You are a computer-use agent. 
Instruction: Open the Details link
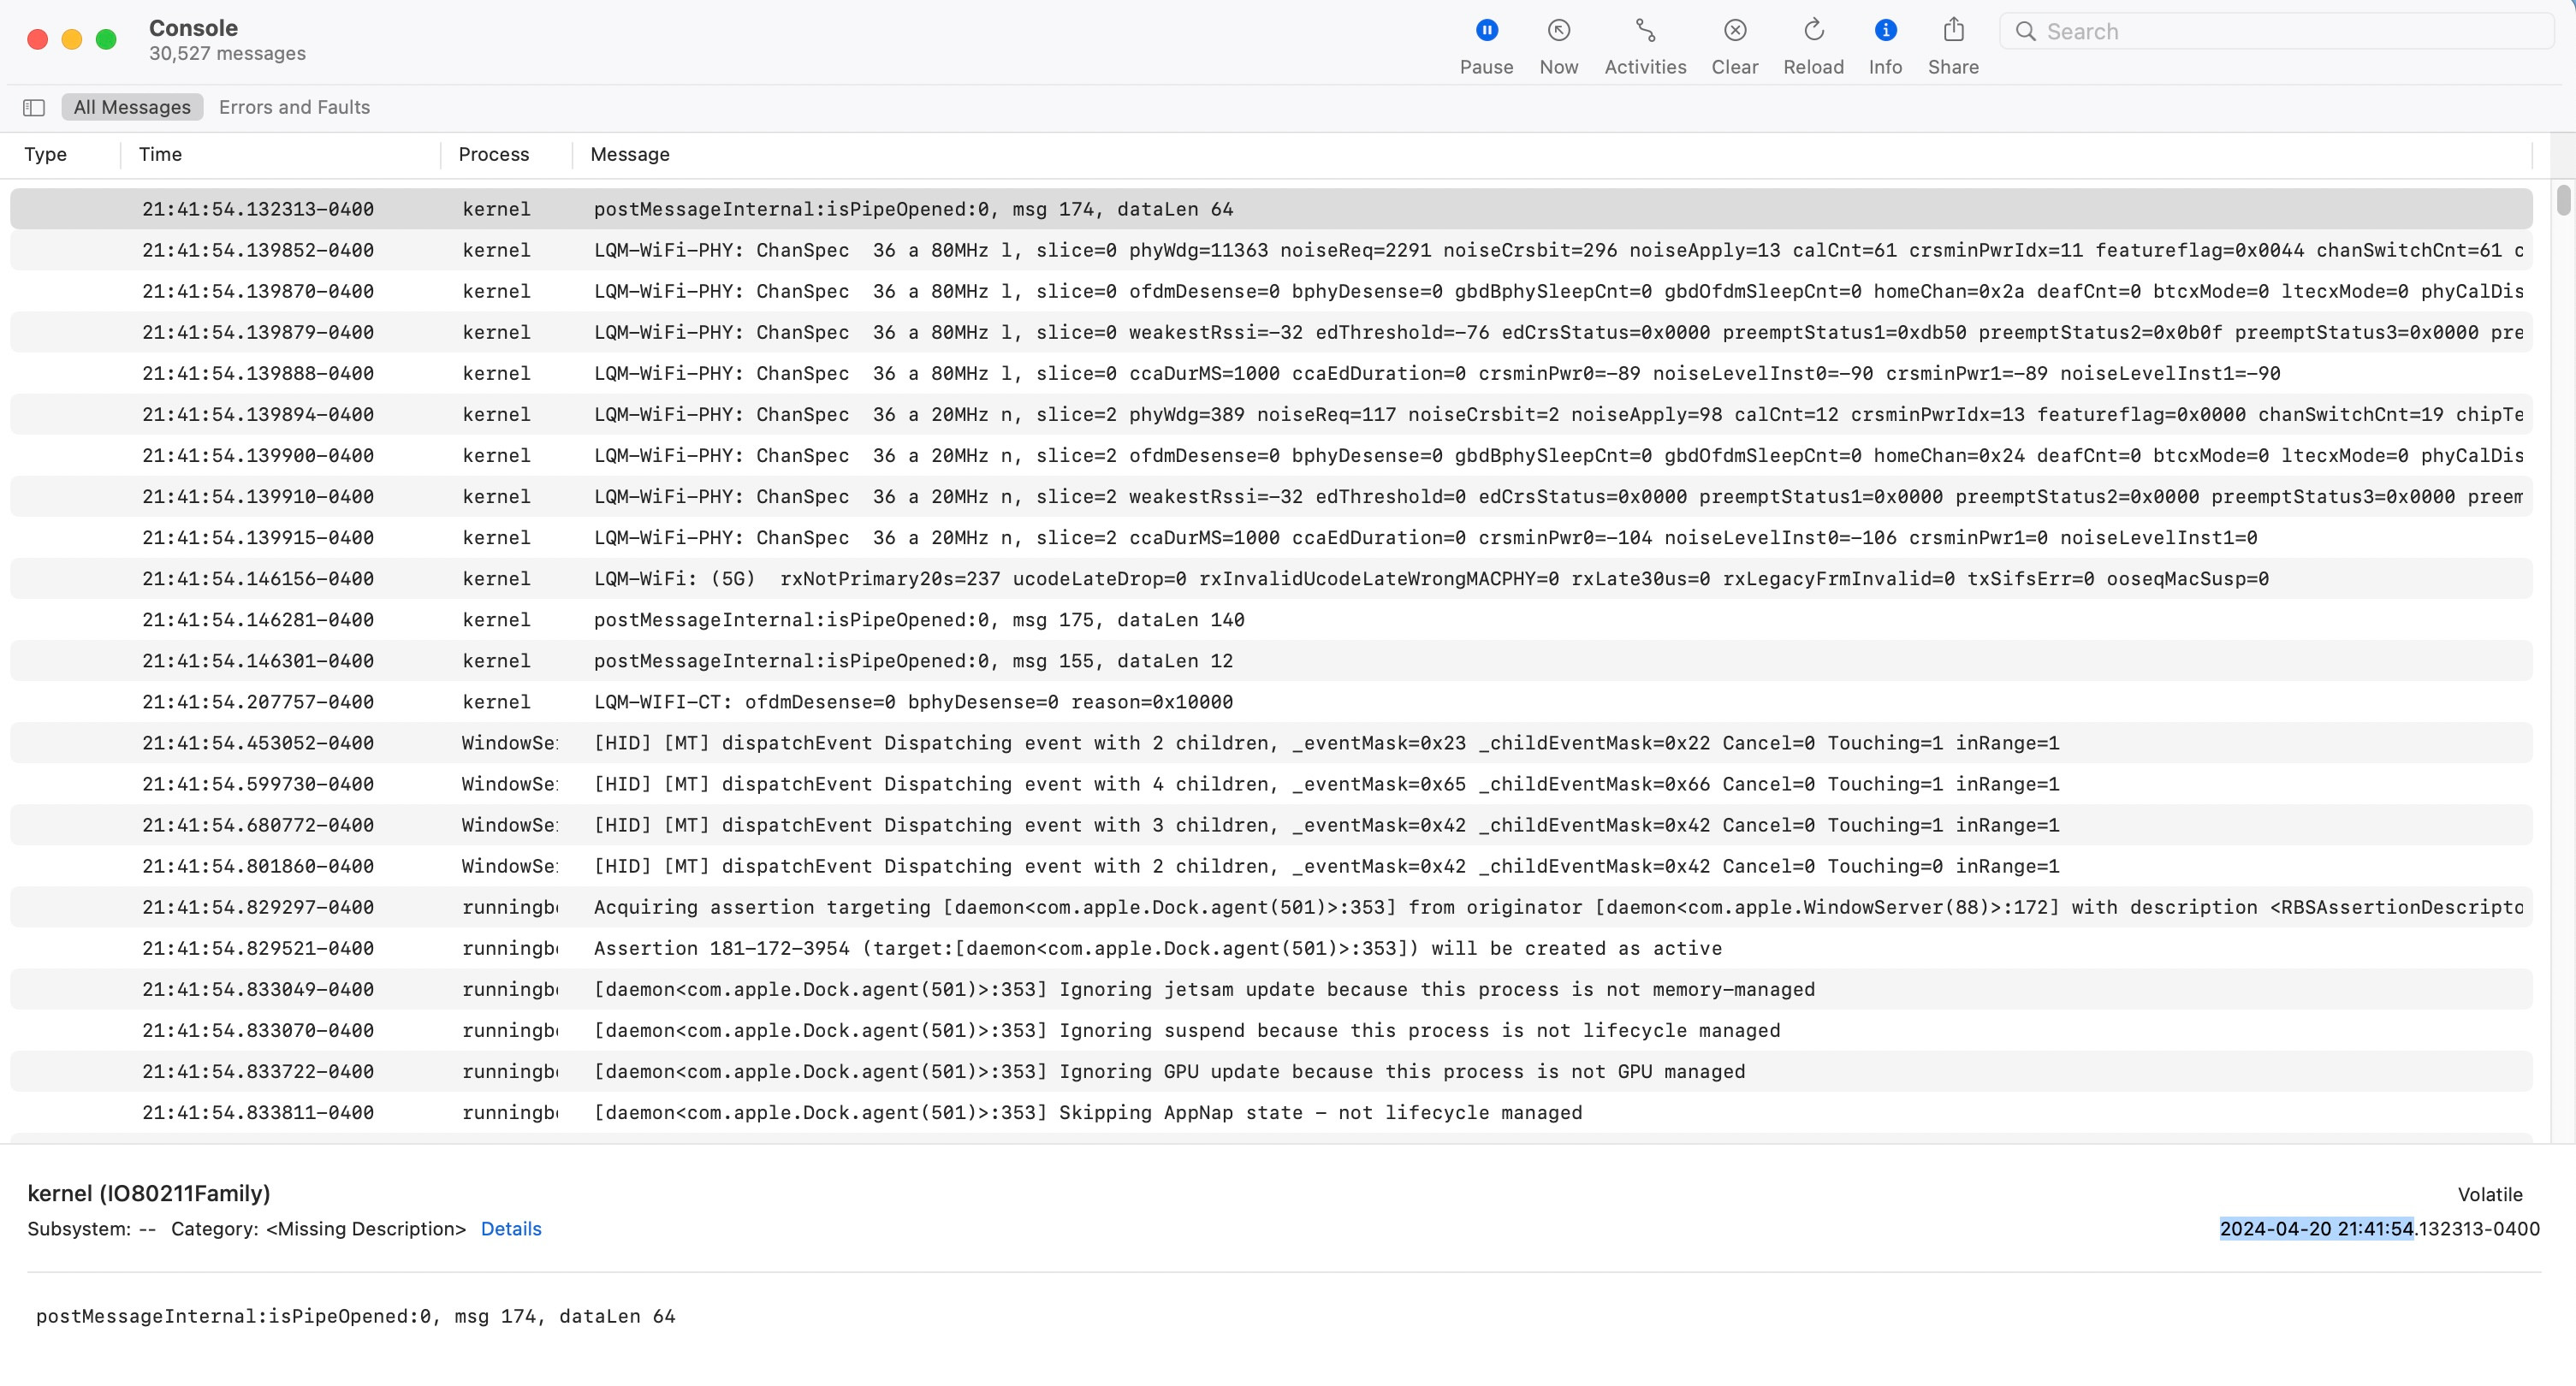[511, 1229]
